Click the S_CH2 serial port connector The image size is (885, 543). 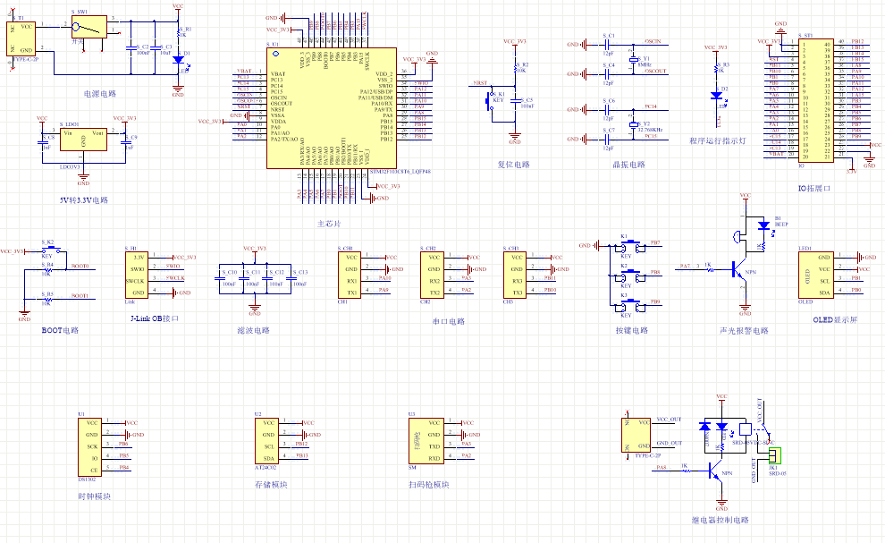(433, 276)
